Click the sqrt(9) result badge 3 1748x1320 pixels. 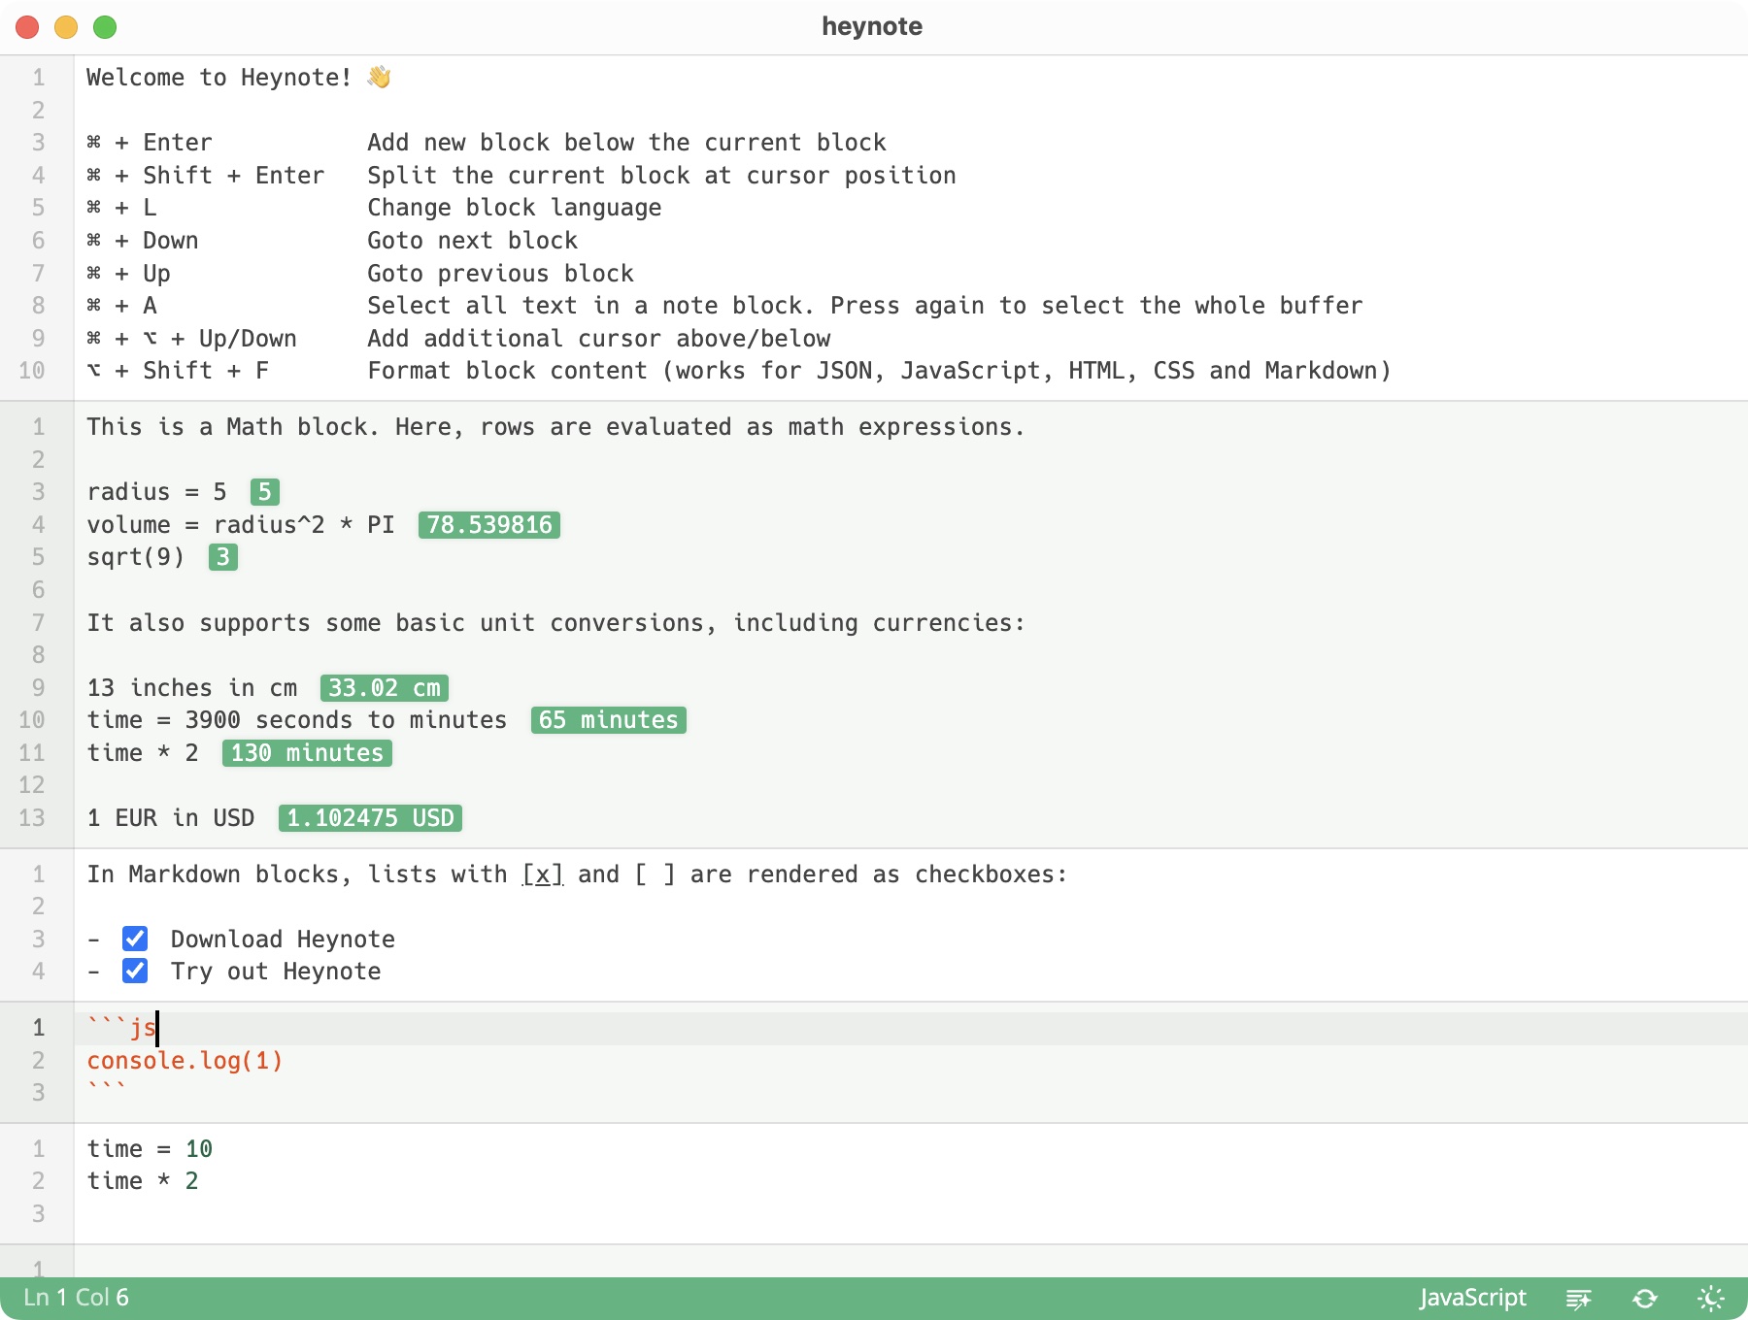[x=223, y=557]
